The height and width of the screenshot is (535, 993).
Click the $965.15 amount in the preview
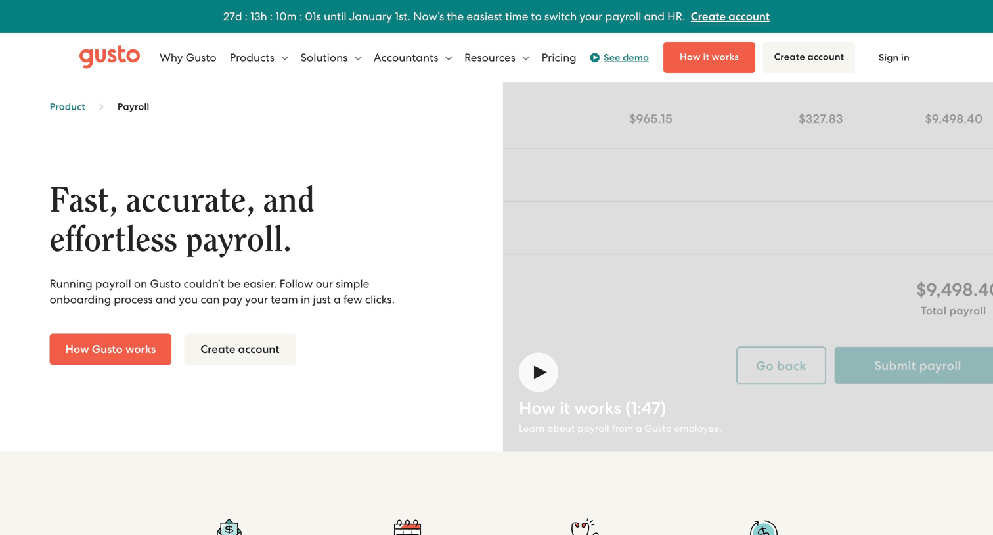tap(651, 119)
